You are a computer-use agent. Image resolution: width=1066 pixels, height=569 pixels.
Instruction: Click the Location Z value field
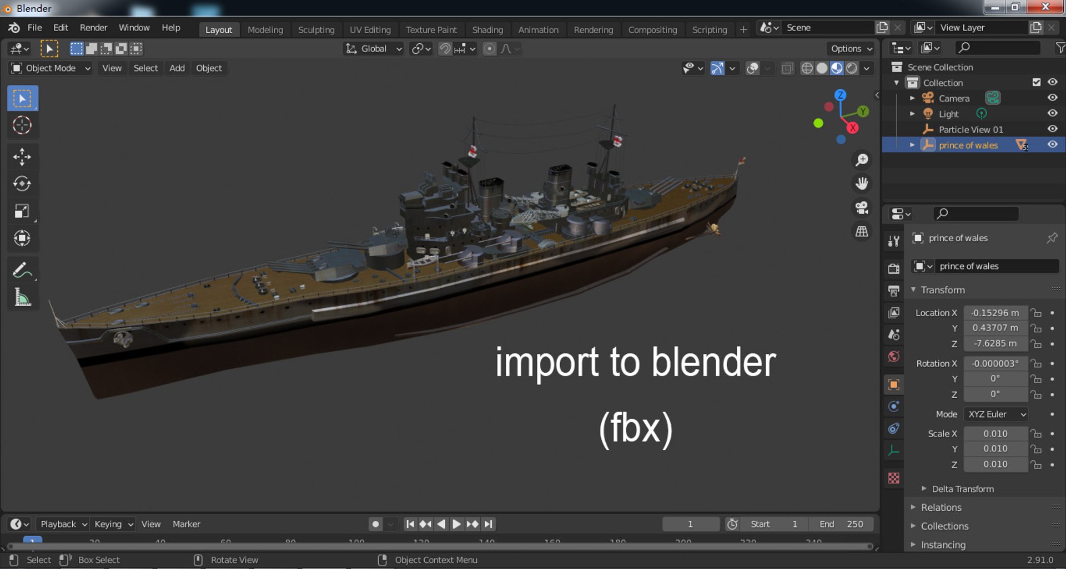[x=995, y=343]
